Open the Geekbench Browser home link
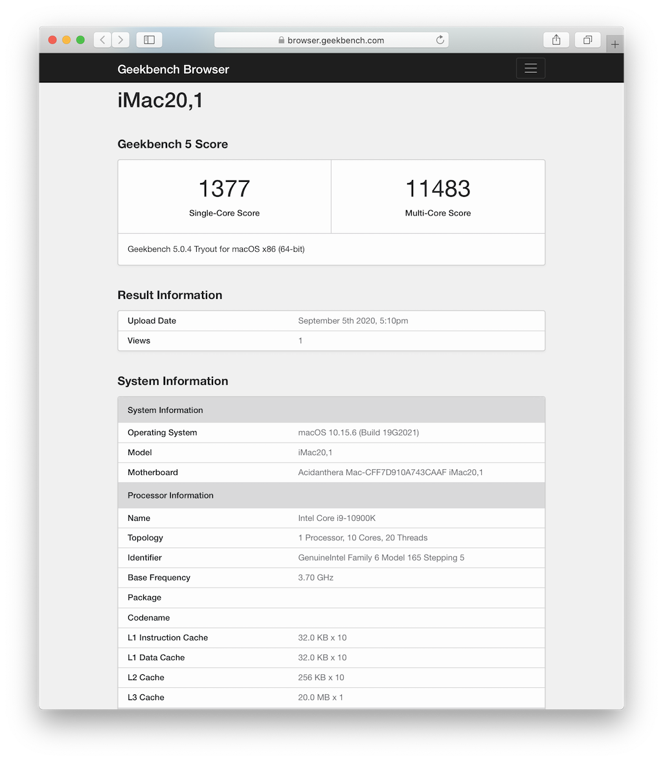This screenshot has height=761, width=663. [173, 69]
